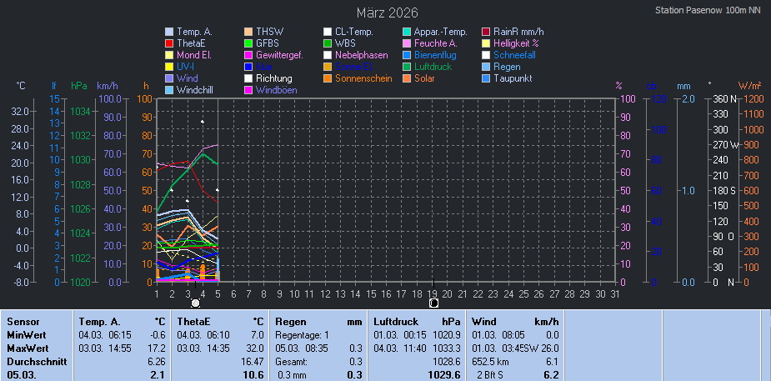Viewport: 771px width, 381px height.
Task: Select day 31 on the date axis
Action: point(615,293)
